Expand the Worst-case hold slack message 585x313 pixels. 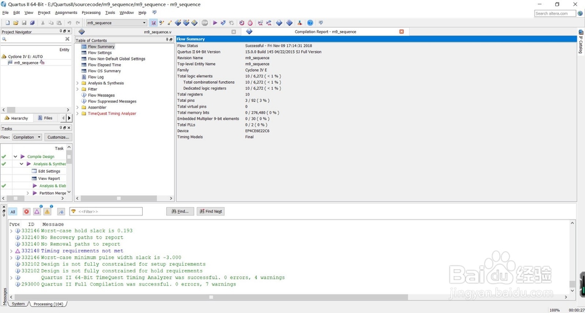[11, 231]
